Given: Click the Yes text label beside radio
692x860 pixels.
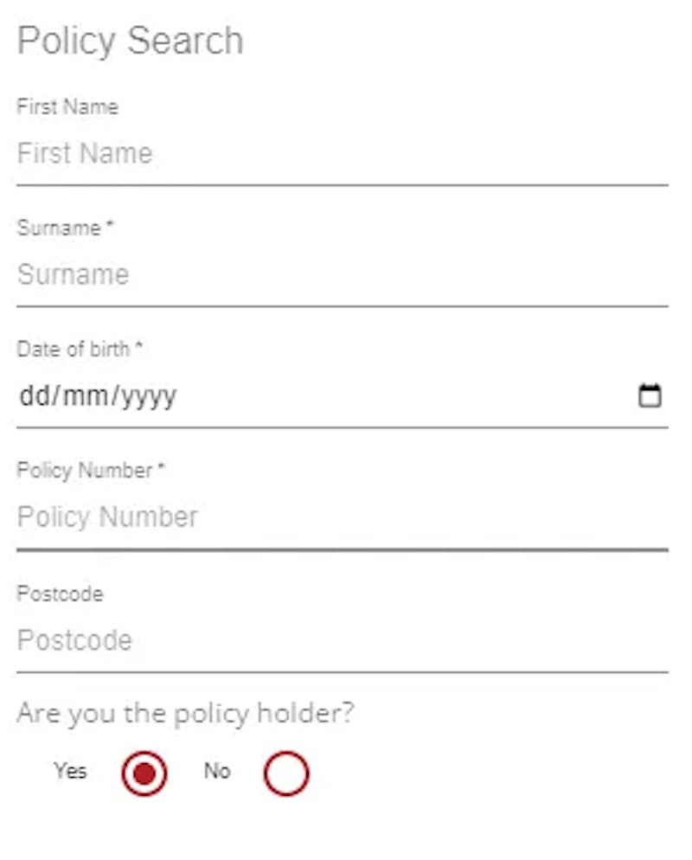Looking at the screenshot, I should coord(70,771).
